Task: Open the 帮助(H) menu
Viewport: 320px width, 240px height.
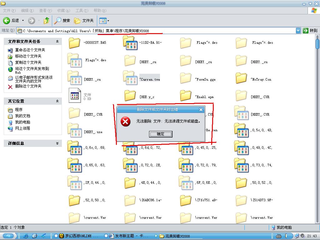Action: 100,11
